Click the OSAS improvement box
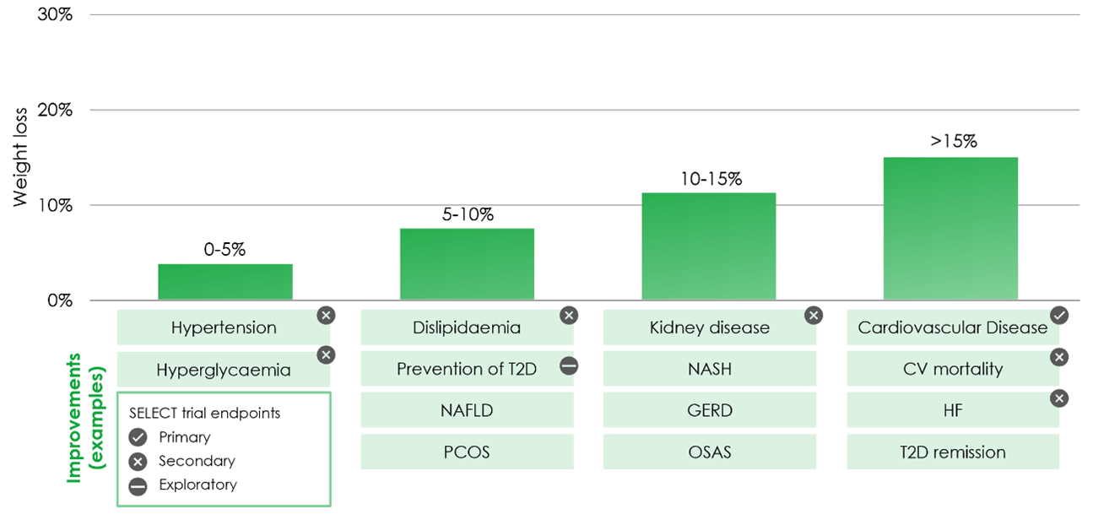The image size is (1093, 525). coord(709,452)
